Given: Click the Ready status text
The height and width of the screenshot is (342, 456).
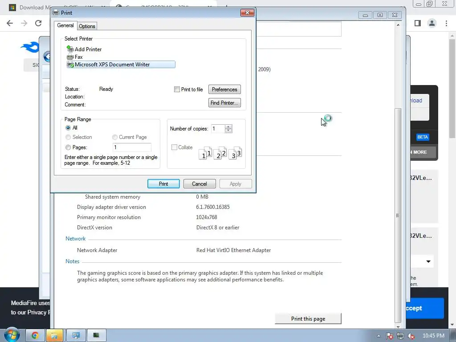Looking at the screenshot, I should (x=106, y=89).
